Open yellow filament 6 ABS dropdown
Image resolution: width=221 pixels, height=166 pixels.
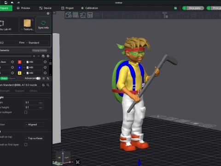point(33,73)
